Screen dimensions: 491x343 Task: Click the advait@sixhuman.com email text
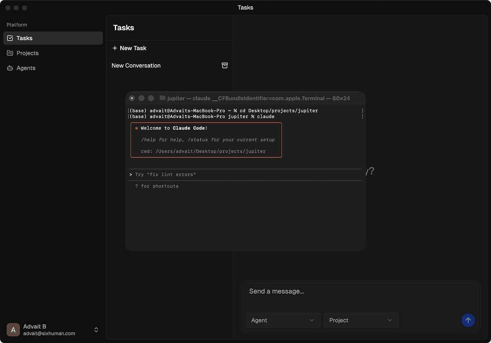(49, 333)
